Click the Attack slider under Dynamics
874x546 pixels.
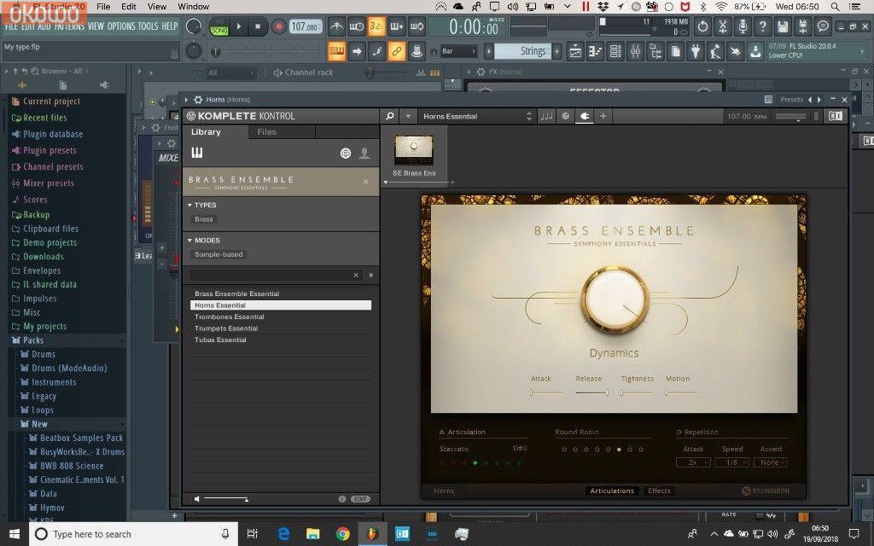coord(546,392)
